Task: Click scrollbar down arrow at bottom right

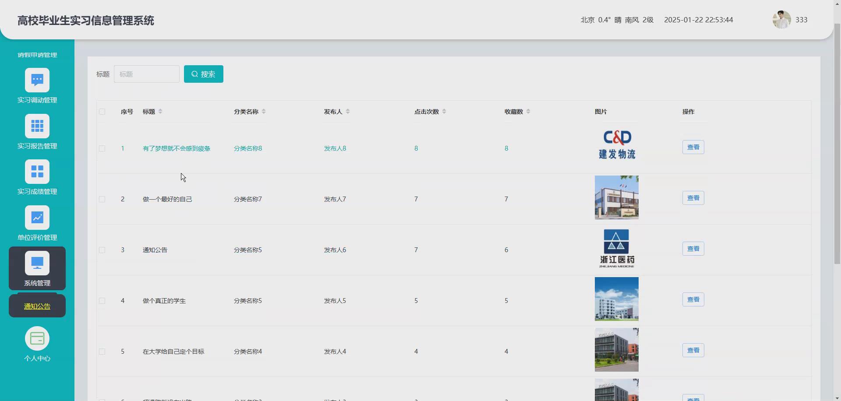Action: [837, 397]
